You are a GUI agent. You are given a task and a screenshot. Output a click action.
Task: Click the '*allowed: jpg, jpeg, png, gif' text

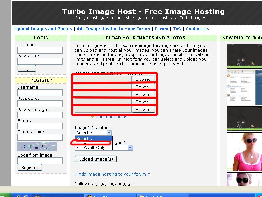point(104,183)
